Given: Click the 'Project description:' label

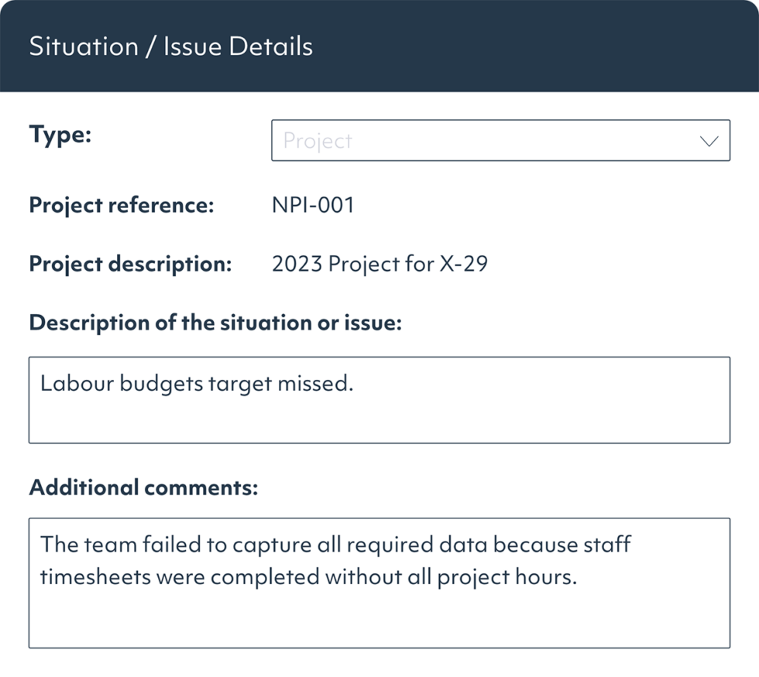Looking at the screenshot, I should coord(130,264).
